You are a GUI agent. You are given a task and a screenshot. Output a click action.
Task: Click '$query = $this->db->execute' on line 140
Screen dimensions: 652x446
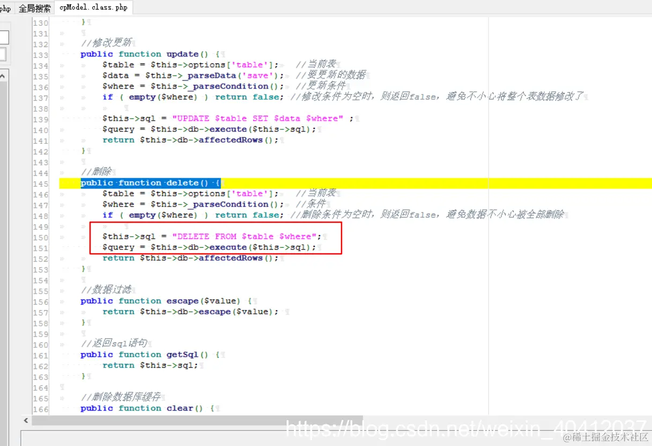[x=174, y=129]
